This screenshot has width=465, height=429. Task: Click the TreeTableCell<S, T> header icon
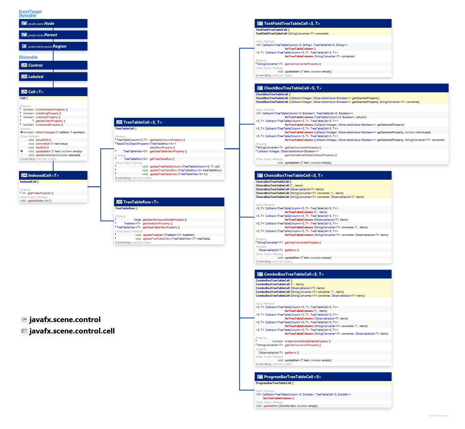coord(119,122)
